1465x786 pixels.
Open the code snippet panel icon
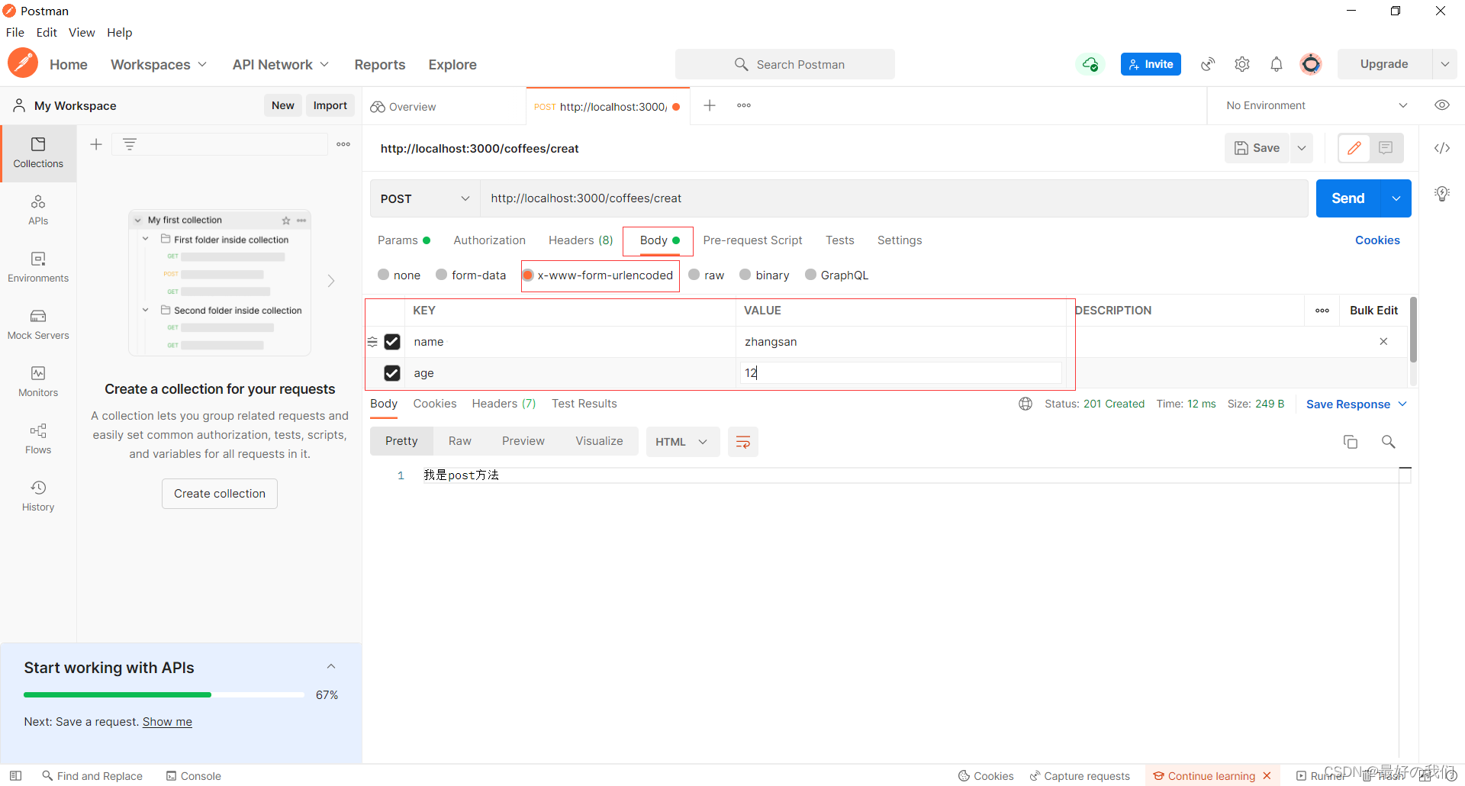click(x=1442, y=148)
